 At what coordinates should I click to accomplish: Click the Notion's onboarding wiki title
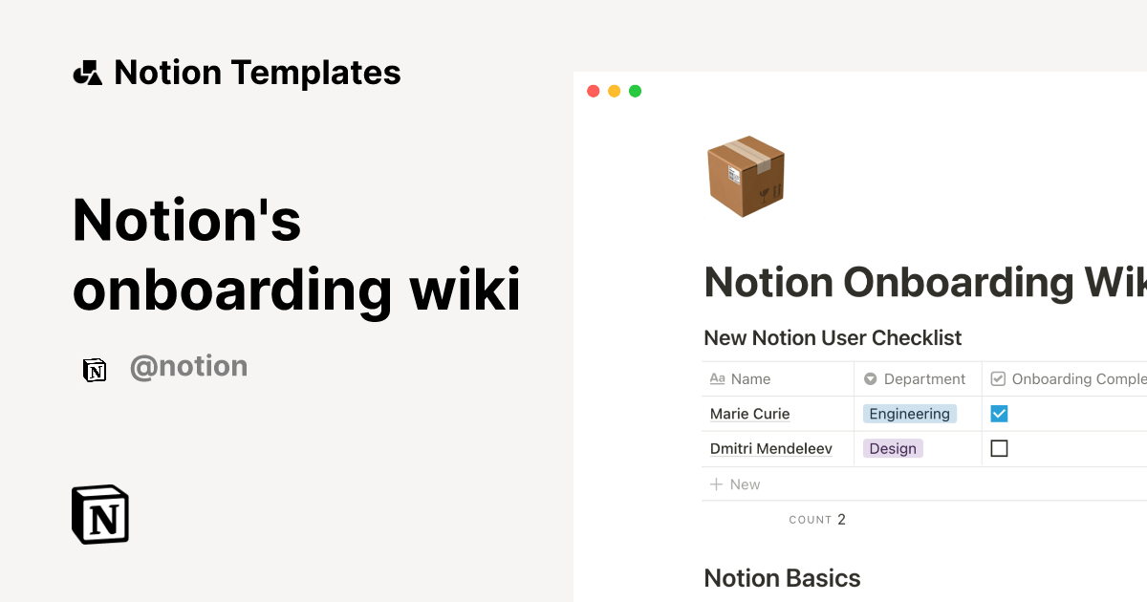click(295, 255)
